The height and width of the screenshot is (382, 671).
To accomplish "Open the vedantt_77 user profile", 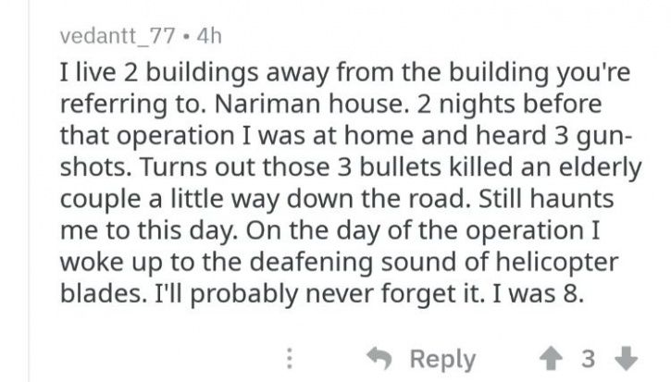I will coord(118,36).
